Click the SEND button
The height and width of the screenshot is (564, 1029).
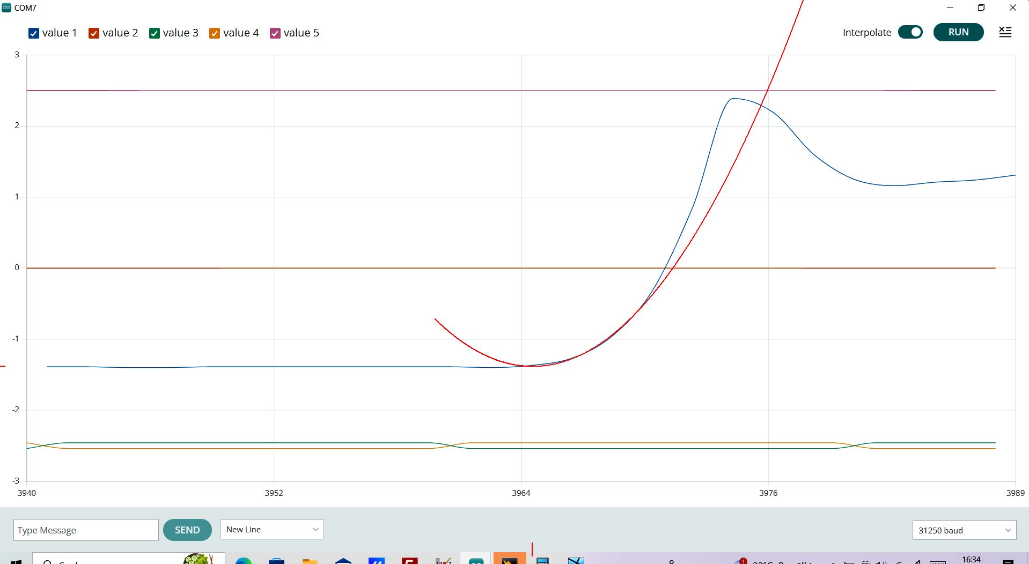(187, 530)
